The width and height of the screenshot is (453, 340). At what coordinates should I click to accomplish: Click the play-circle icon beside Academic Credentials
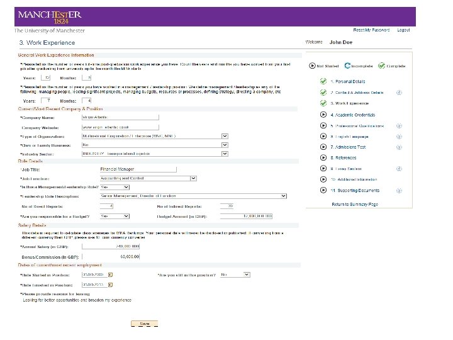(323, 115)
